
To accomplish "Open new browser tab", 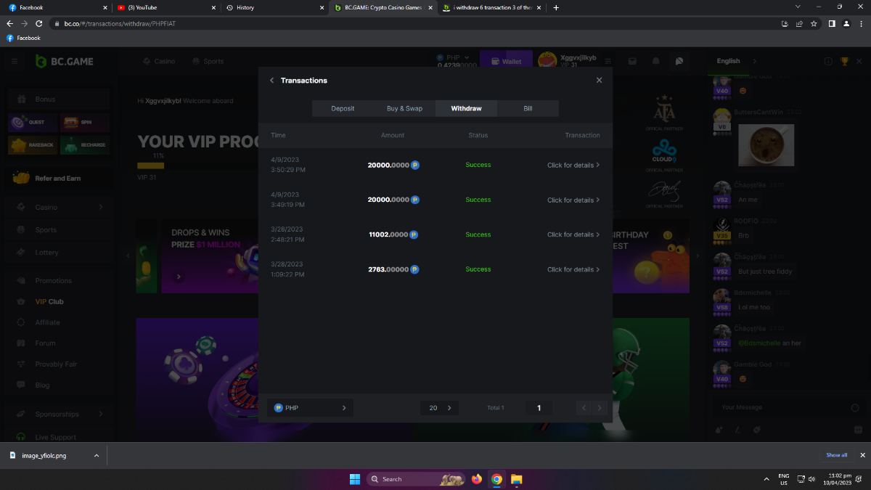I will tap(556, 7).
